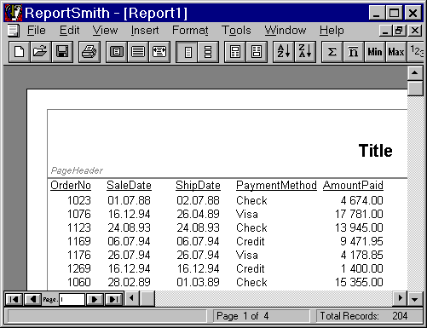The height and width of the screenshot is (328, 427).
Task: Click the Min summary toolbar button
Action: (375, 52)
